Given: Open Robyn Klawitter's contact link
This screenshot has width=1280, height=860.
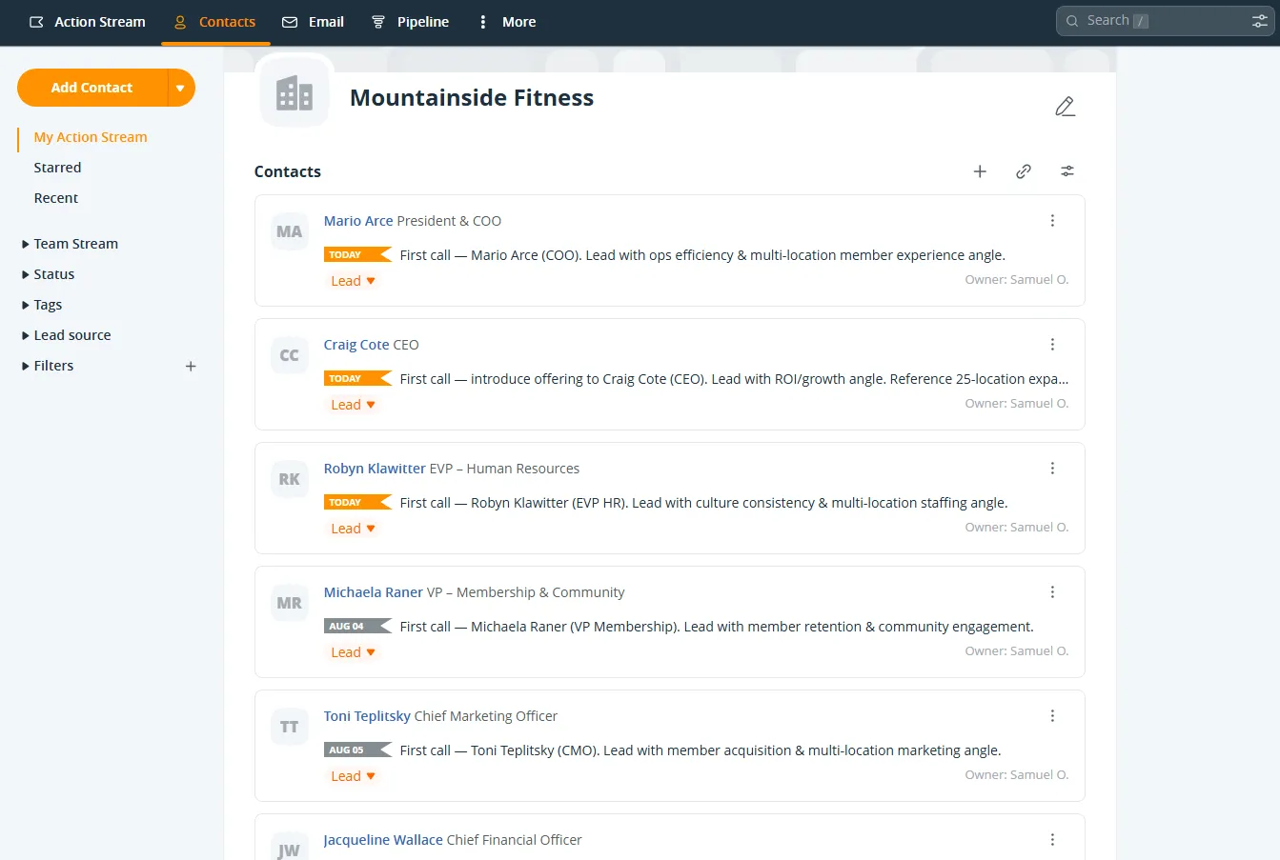Looking at the screenshot, I should click(375, 469).
